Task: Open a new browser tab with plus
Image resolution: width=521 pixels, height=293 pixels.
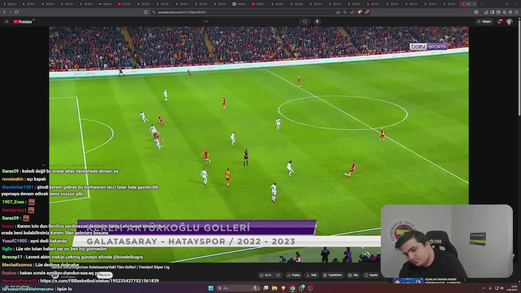Action: click(x=481, y=4)
